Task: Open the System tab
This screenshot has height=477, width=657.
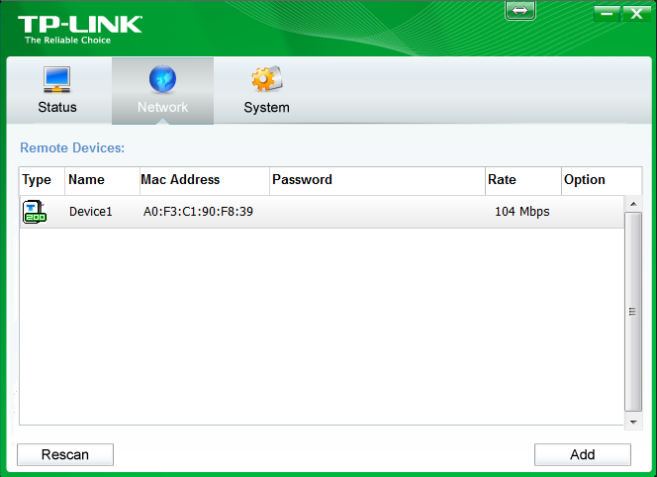Action: 266,90
